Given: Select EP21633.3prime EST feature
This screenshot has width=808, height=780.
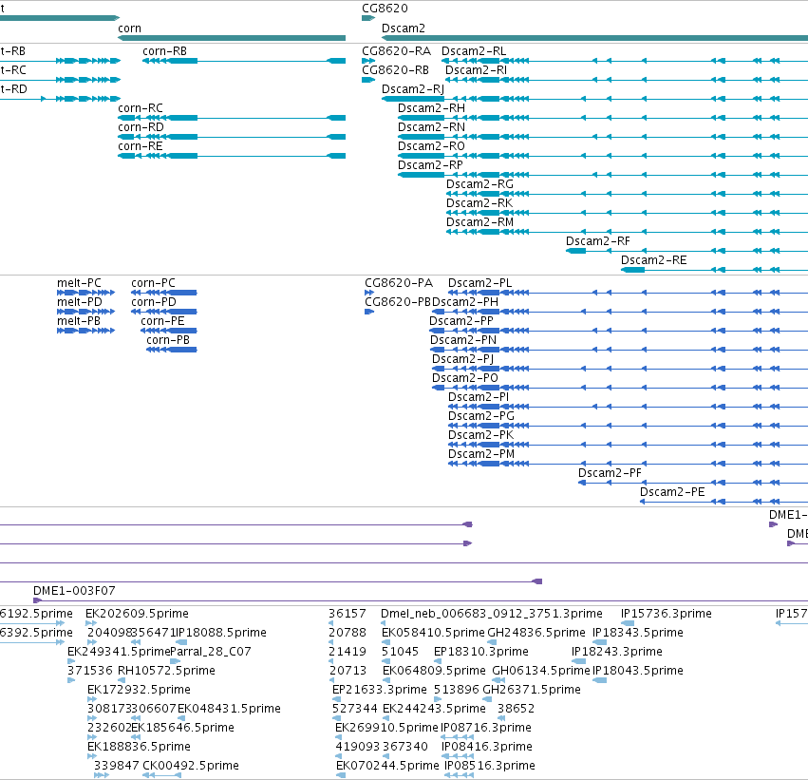Looking at the screenshot, I should click(380, 691).
